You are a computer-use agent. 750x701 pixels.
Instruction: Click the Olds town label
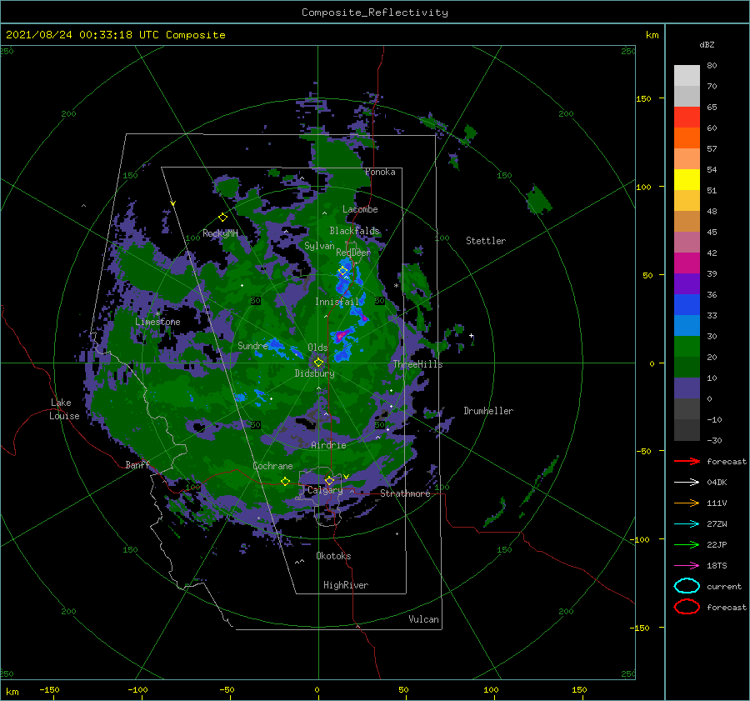coord(317,348)
